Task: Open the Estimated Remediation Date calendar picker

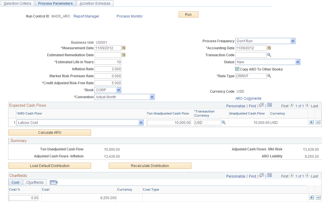Action: click(123, 55)
